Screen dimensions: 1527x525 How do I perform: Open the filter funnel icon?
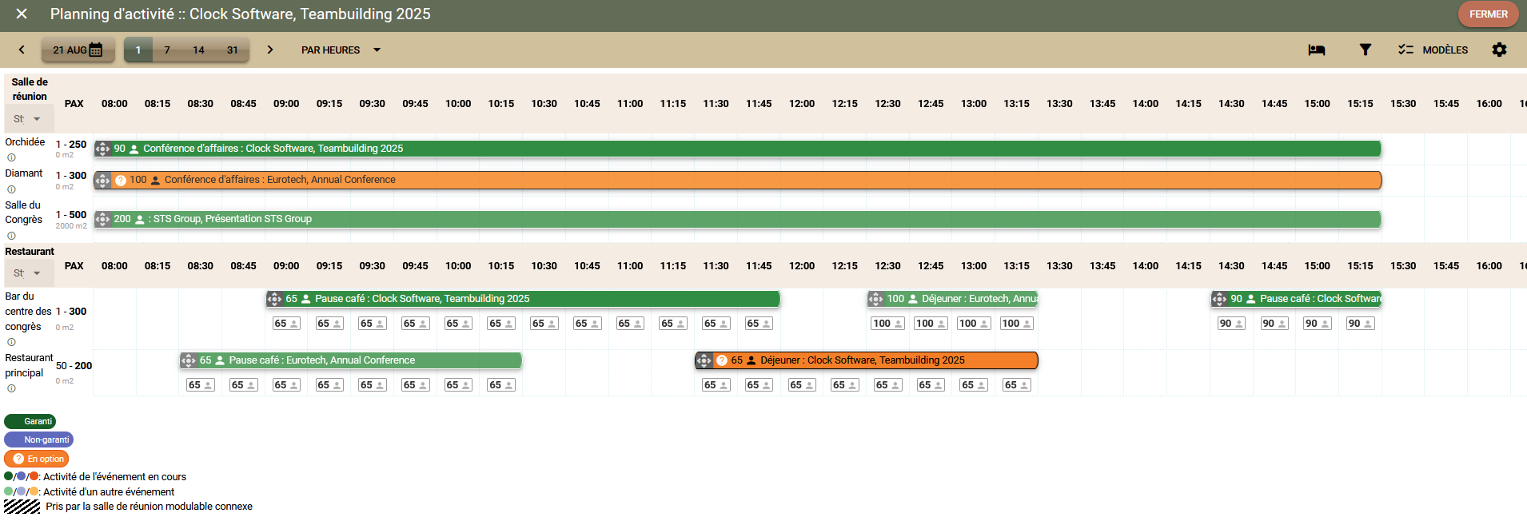(1366, 50)
